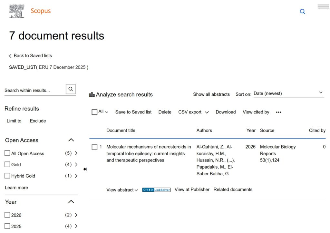Click the search within results magnifier button
Viewport: 330px width, 233px height.
71,89
